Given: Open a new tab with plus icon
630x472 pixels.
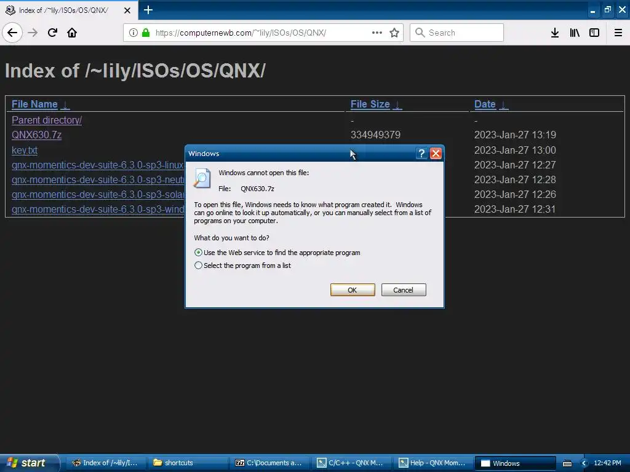Looking at the screenshot, I should coord(148,10).
